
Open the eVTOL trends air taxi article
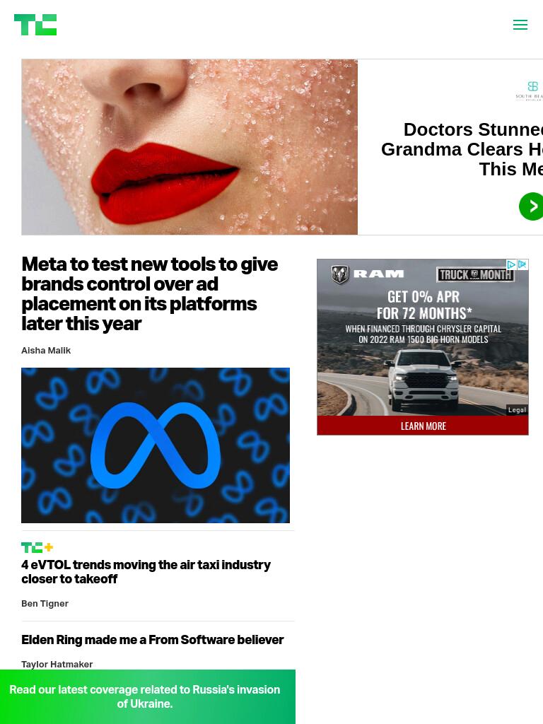(146, 571)
